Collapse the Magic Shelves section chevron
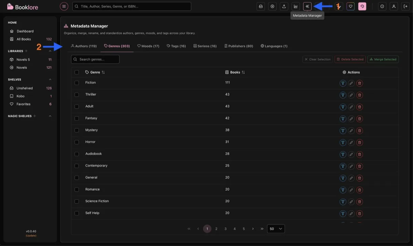Screen dimensions: 413x246 point(50,116)
